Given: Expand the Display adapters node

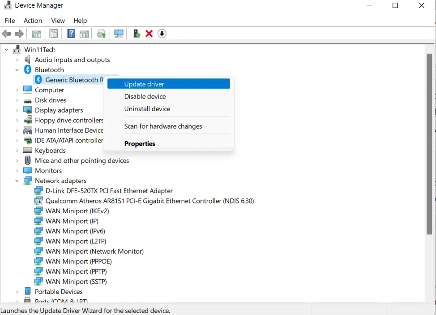Looking at the screenshot, I should tap(17, 110).
